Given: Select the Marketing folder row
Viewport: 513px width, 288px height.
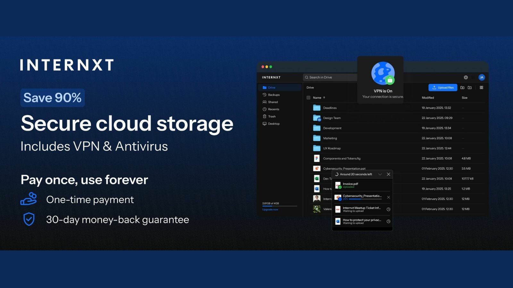Looking at the screenshot, I should [330, 138].
